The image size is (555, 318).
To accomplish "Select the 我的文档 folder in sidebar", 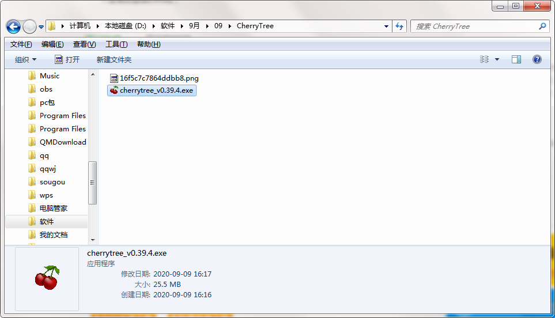I will [x=54, y=235].
